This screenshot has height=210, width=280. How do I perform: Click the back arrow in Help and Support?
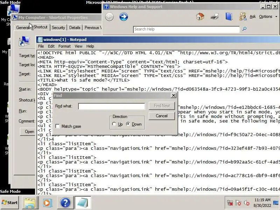pyautogui.click(x=109, y=17)
